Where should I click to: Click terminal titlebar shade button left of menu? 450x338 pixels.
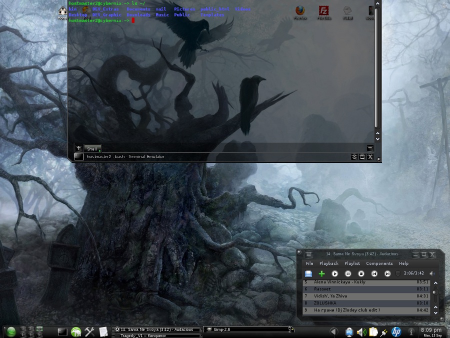354,157
